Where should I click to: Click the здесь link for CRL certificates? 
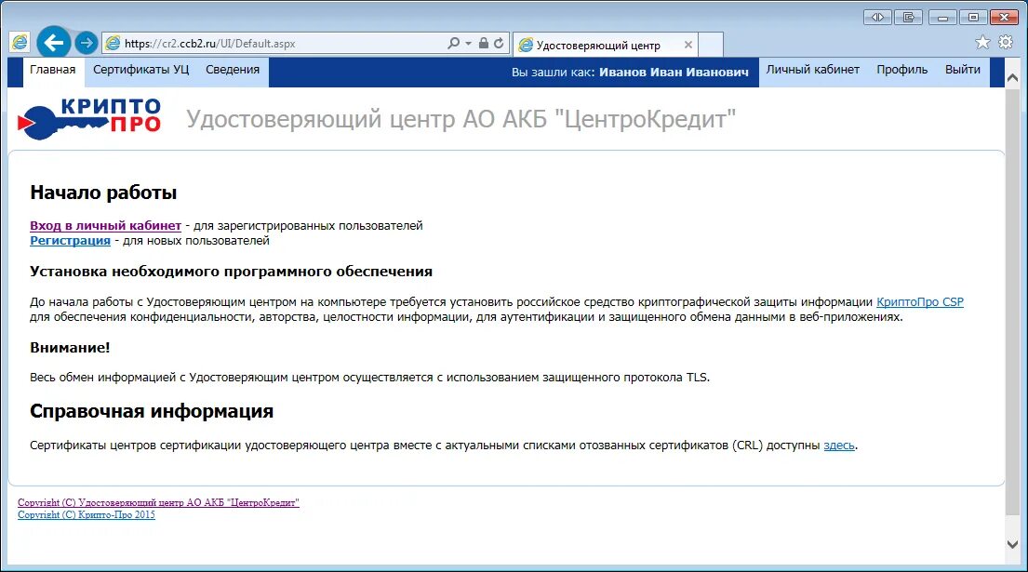(x=839, y=446)
